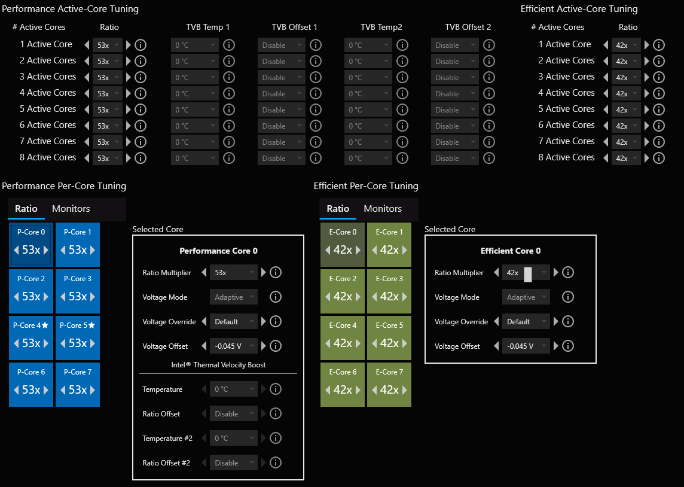Decrease Performance Core 0 Voltage Override
Screen dimensions: 684x487
point(204,321)
